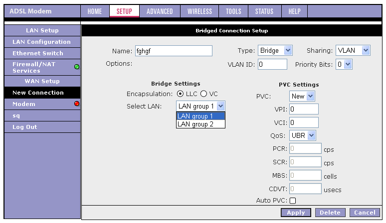
Task: Click the green Firewall/NAT Services status indicator
Action: (77, 67)
